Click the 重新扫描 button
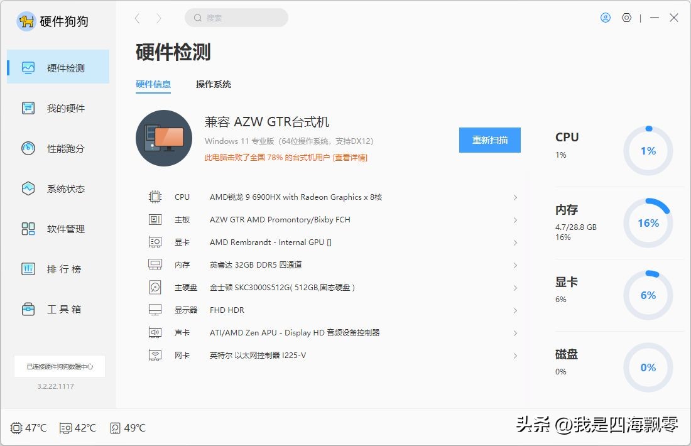 point(489,140)
